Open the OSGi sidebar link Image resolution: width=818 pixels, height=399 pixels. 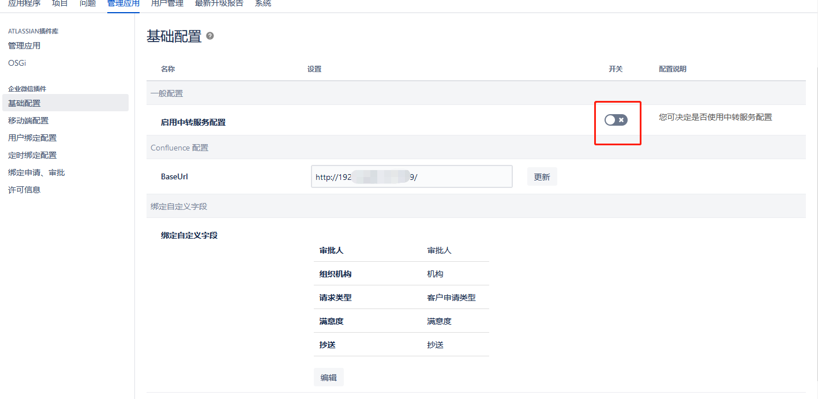pos(17,63)
